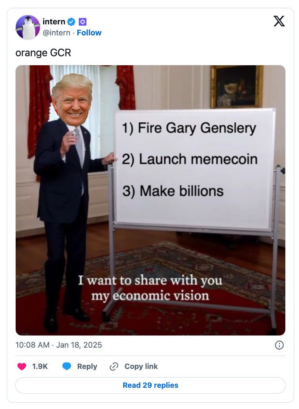The image size is (299, 409).
Task: Click the orange GCR post text
Action: click(x=43, y=53)
